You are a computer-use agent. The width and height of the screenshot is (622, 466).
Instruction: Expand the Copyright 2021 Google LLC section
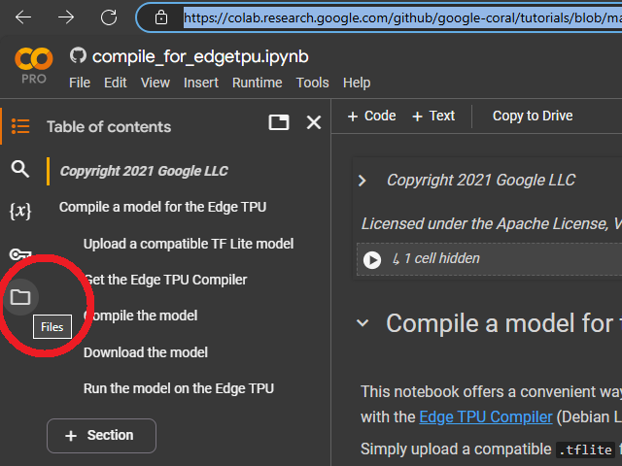(362, 181)
